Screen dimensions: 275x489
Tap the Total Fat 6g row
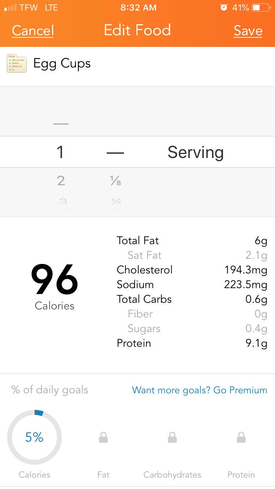click(x=192, y=241)
